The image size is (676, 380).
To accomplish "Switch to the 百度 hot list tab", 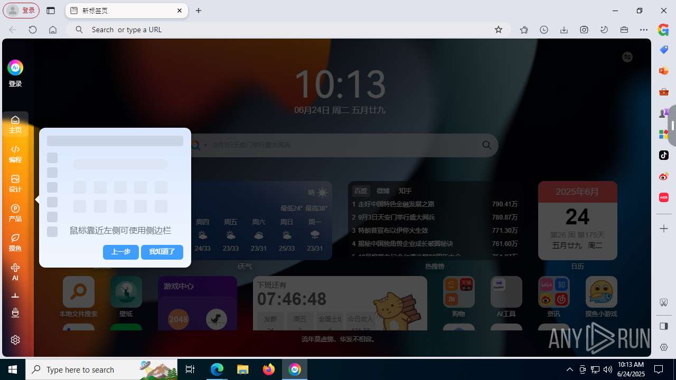I will tap(361, 191).
